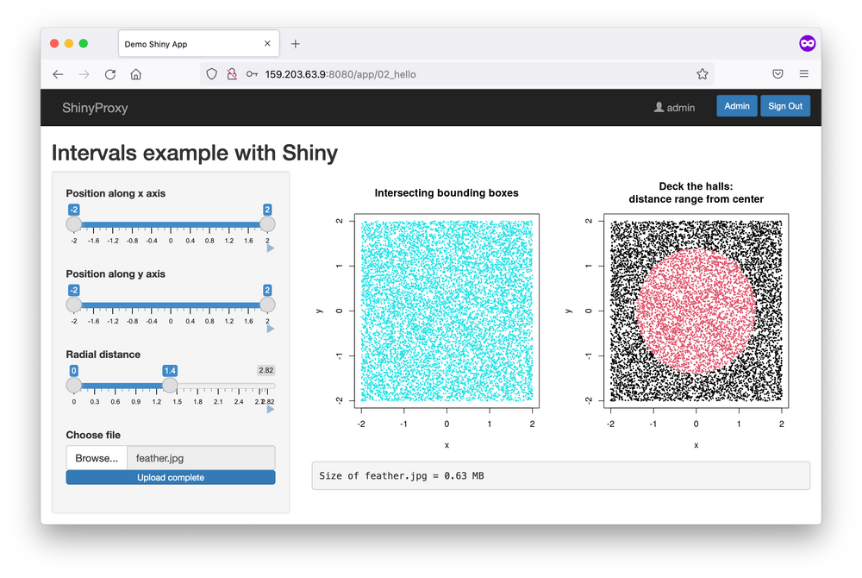This screenshot has height=578, width=862.
Task: Play animation for y axis slider
Action: 270,329
